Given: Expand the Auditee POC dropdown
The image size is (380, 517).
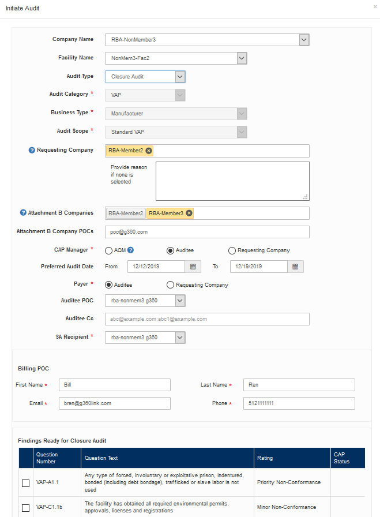Looking at the screenshot, I should [180, 301].
